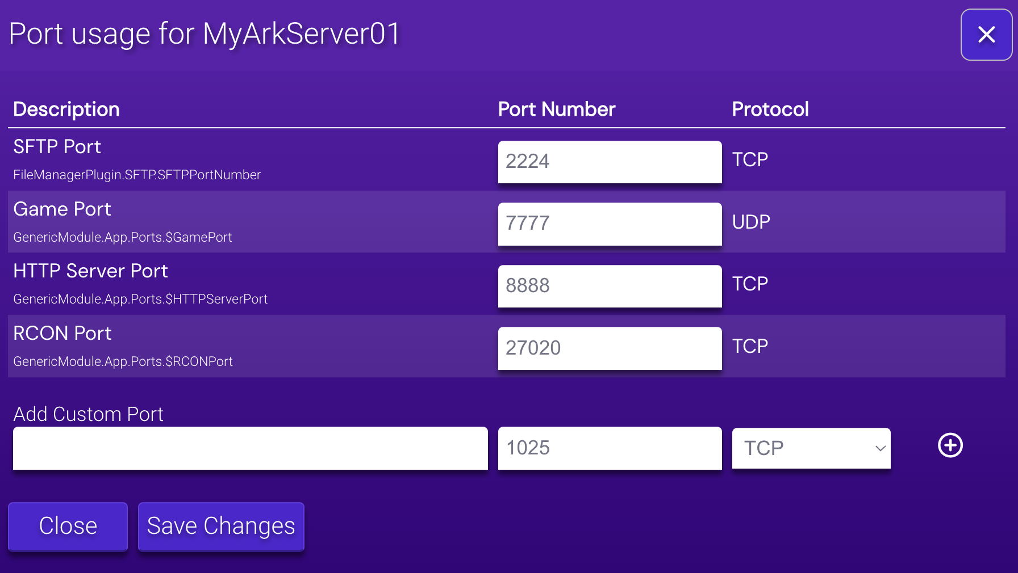Expand the protocol selector for the custom port

811,448
